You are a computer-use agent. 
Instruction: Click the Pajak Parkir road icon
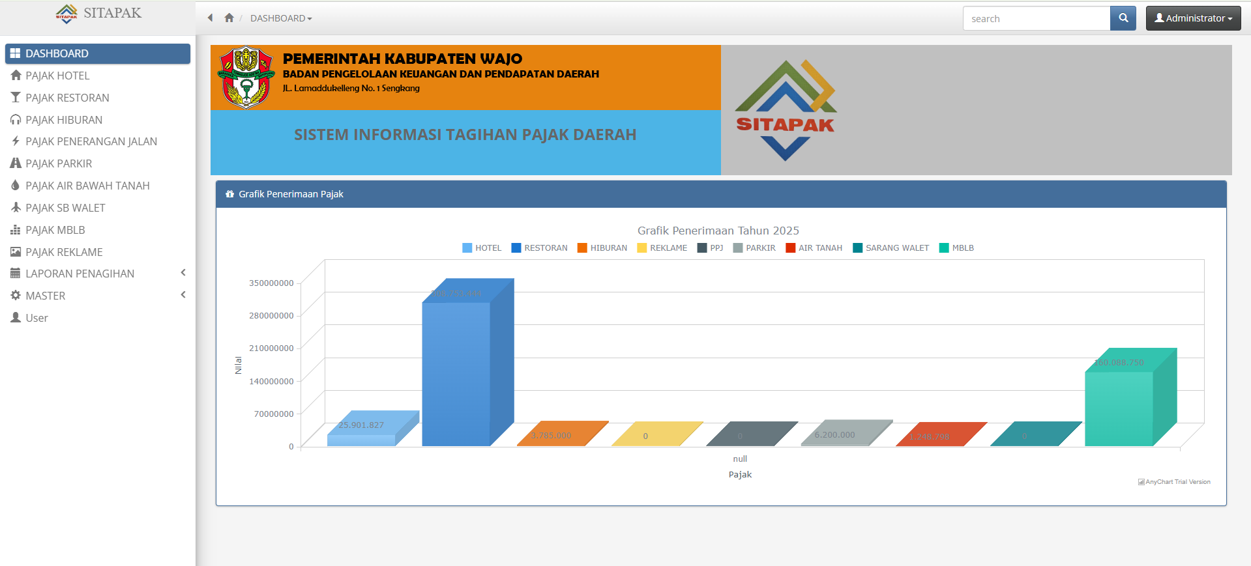(x=16, y=163)
